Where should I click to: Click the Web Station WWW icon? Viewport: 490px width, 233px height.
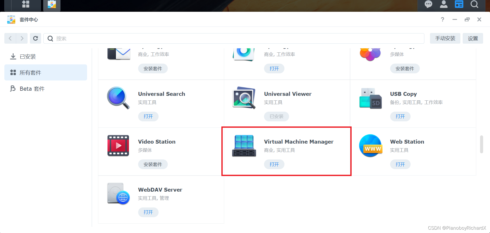pyautogui.click(x=371, y=146)
